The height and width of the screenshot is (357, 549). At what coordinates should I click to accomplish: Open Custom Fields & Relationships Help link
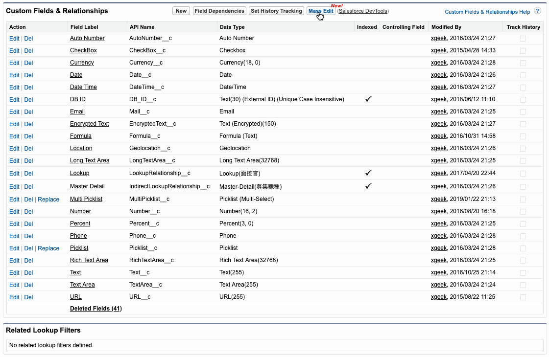(487, 12)
